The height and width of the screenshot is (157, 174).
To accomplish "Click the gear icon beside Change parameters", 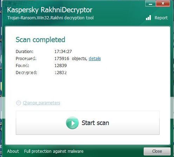I will tap(19, 103).
